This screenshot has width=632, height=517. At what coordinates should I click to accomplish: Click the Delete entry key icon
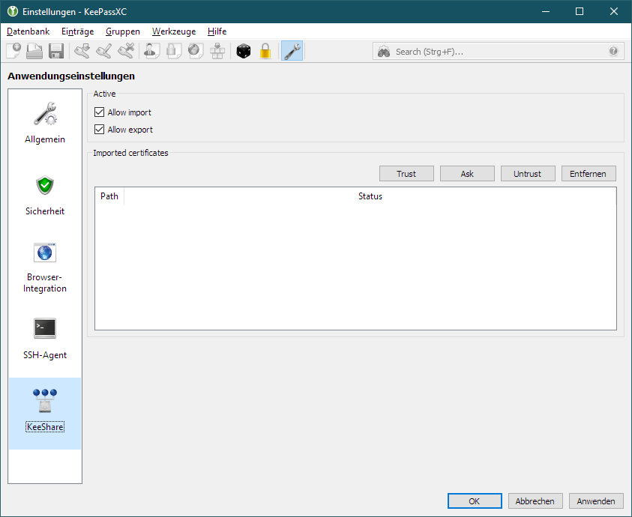(x=126, y=51)
